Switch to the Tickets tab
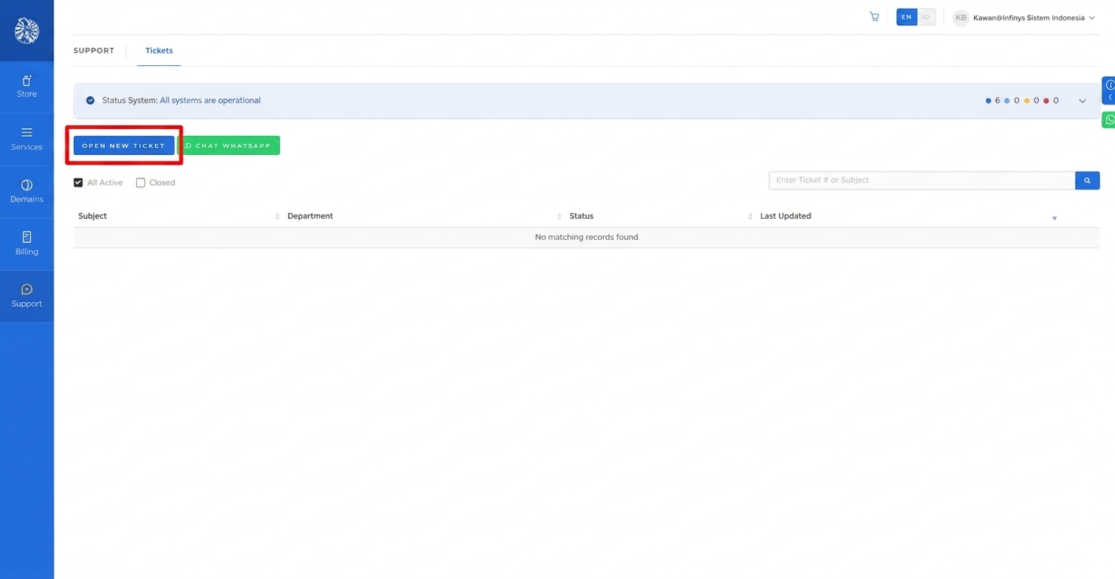The height and width of the screenshot is (579, 1115). coord(159,50)
